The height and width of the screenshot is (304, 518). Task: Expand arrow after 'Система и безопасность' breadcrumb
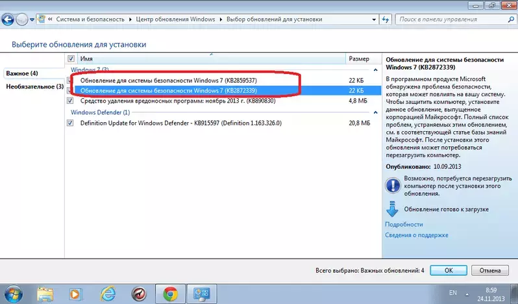pos(130,19)
